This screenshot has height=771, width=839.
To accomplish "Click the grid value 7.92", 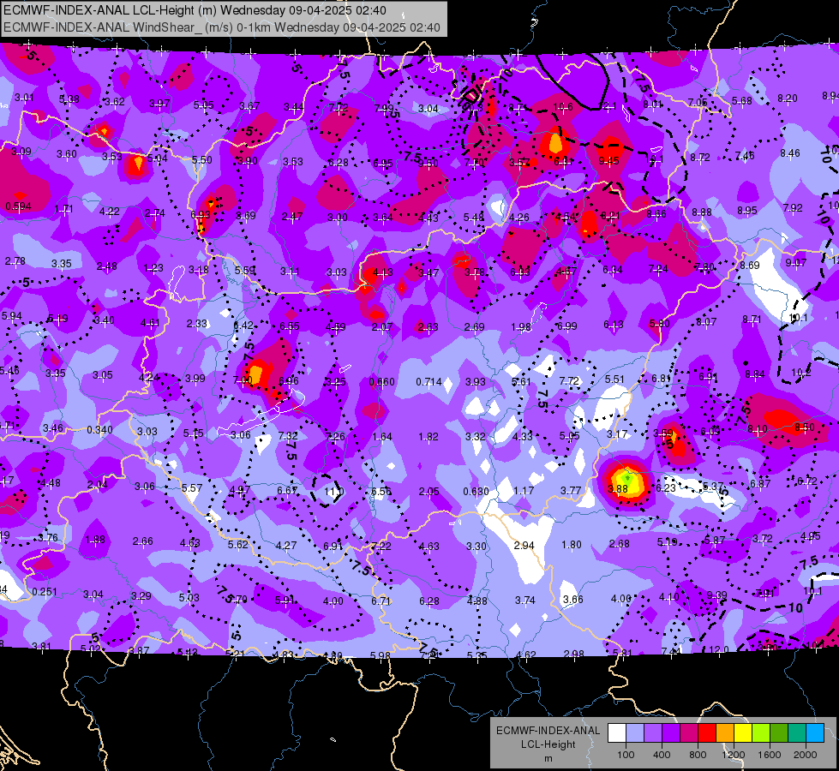I will tap(793, 207).
